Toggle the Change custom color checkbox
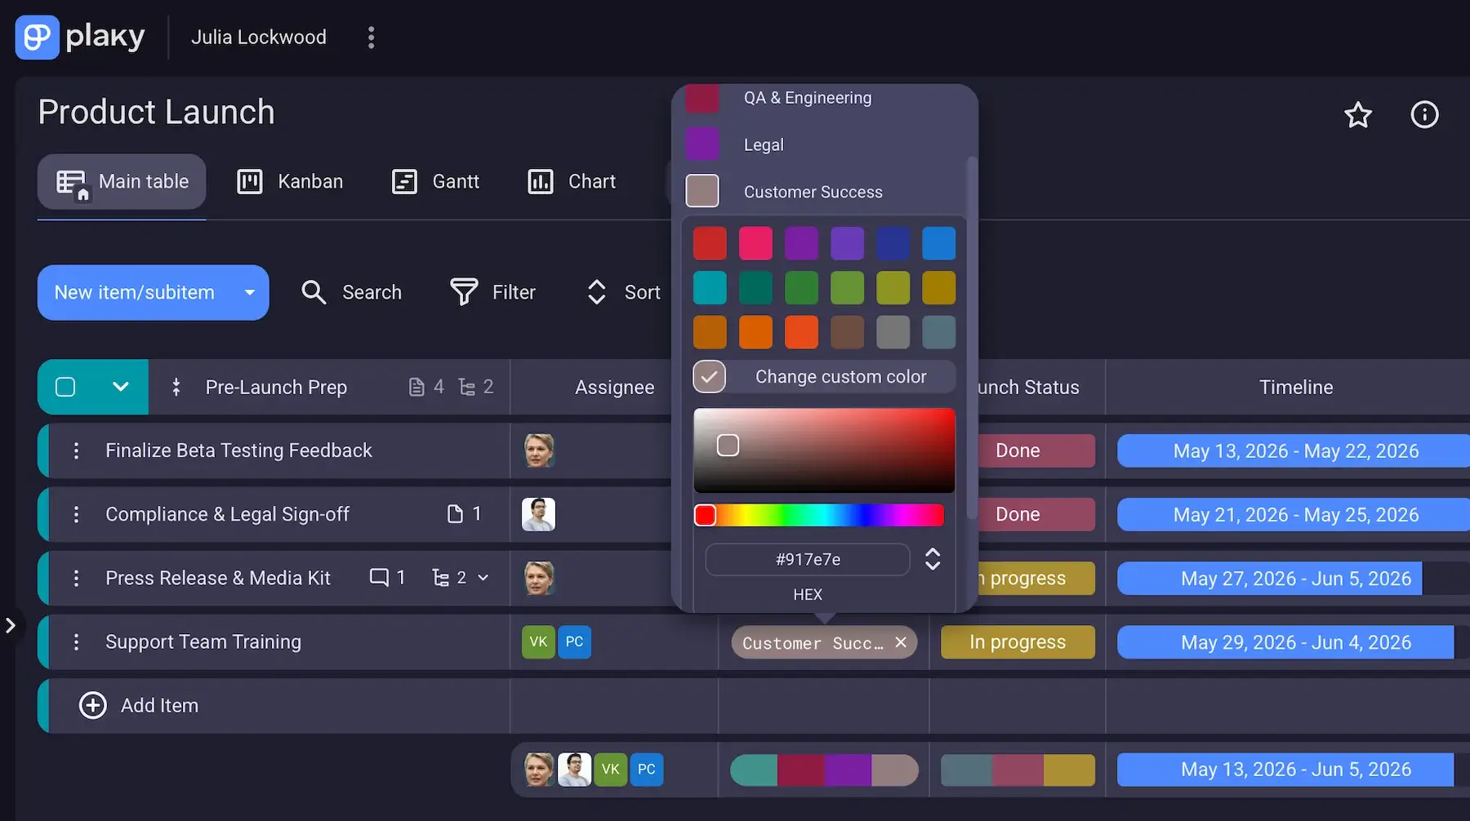This screenshot has width=1470, height=821. pos(709,377)
